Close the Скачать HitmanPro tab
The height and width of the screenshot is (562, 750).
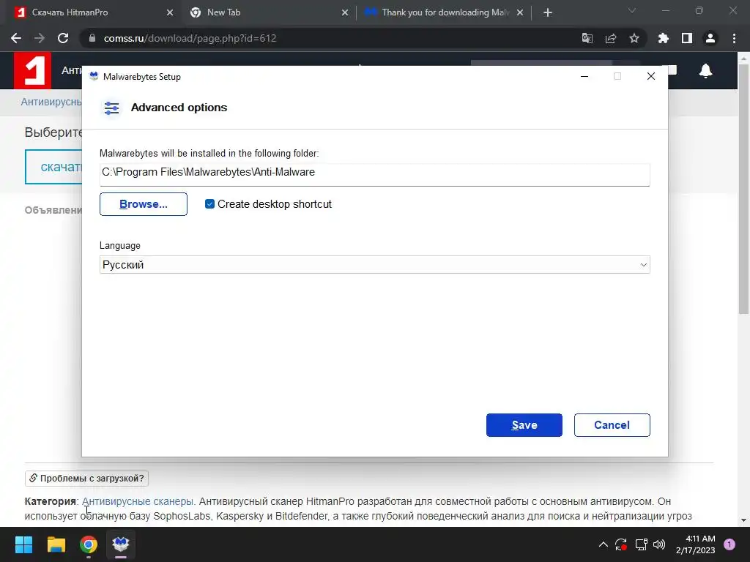[x=170, y=13]
